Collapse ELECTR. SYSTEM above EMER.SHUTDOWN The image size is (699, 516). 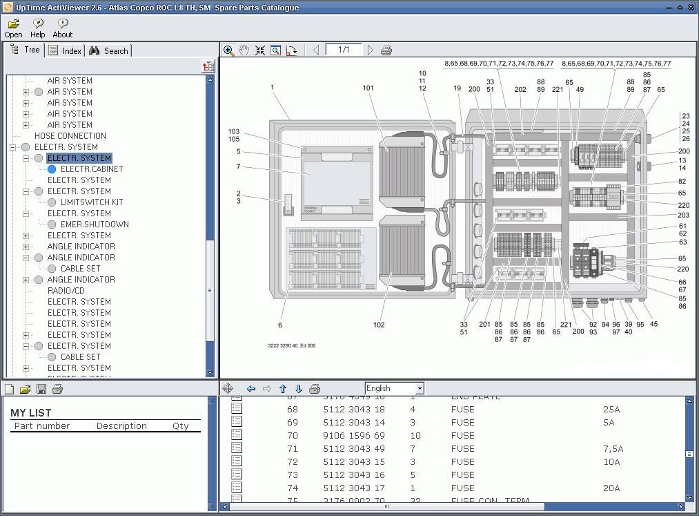(26, 214)
